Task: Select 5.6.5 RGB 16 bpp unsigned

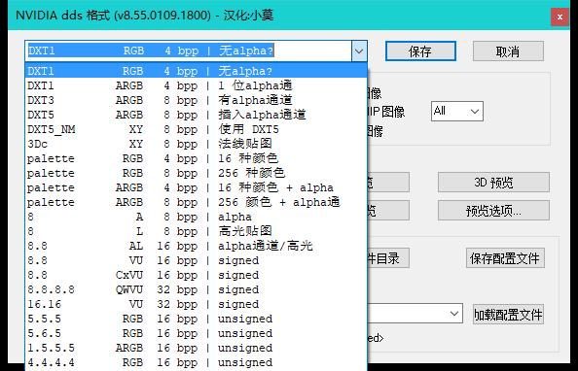Action: point(197,333)
